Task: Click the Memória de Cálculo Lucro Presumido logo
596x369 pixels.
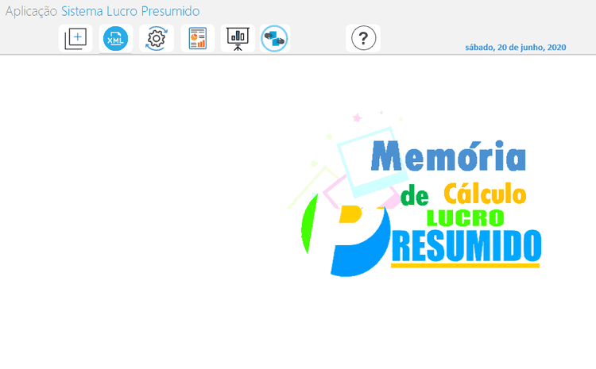Action: pos(414,194)
